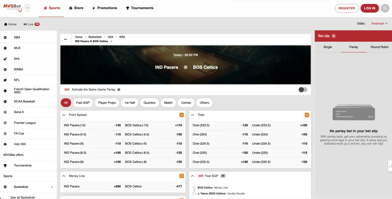Filter markets by Fast SGP
This screenshot has height=199, width=392.
point(83,103)
